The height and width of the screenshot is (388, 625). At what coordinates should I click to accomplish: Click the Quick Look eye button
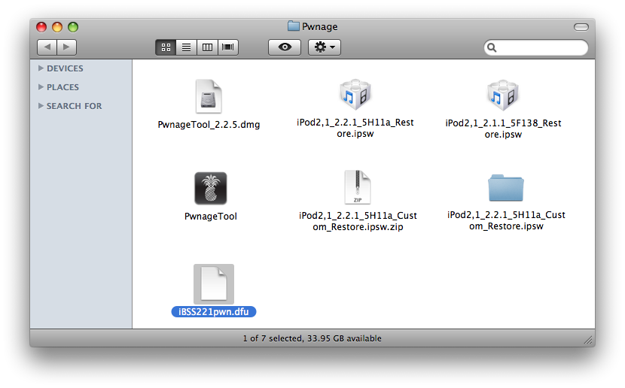285,47
